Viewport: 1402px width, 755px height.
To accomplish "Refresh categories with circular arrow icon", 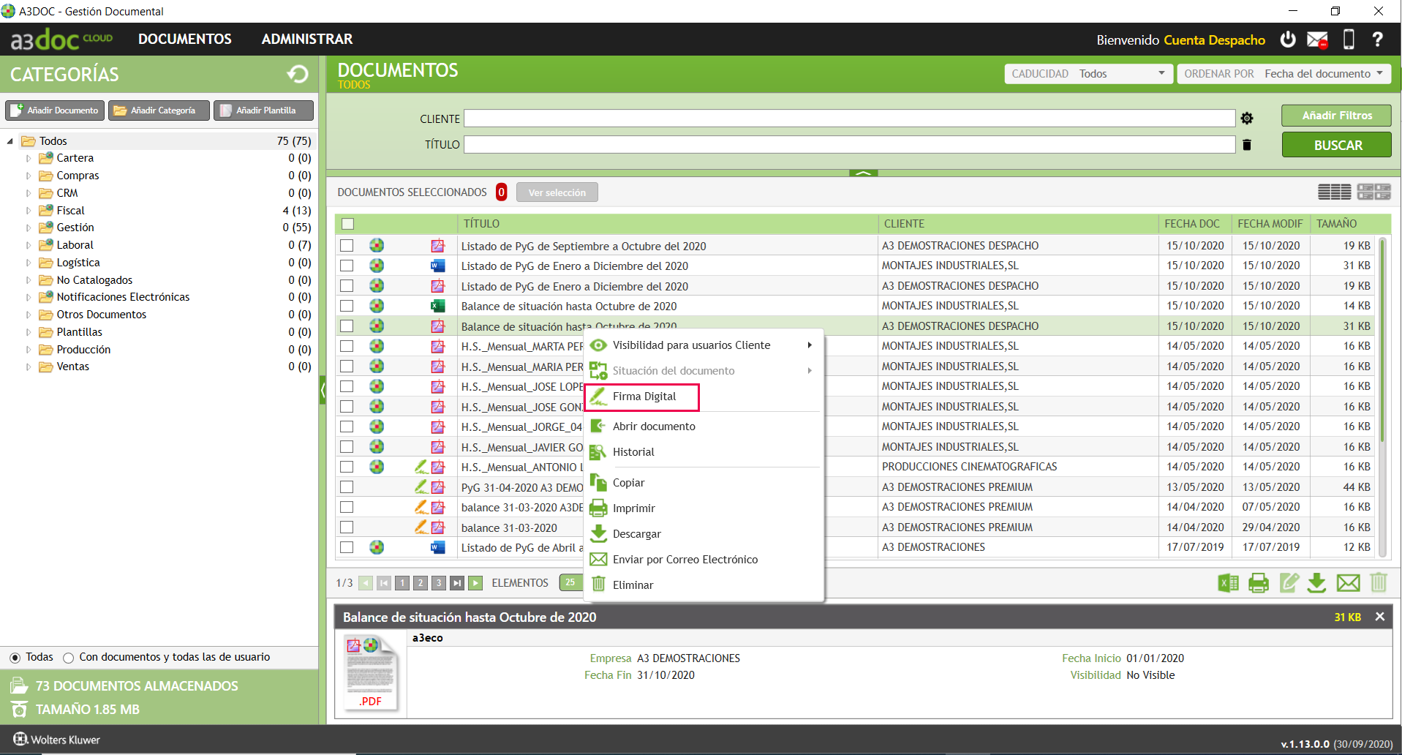I will [x=298, y=74].
